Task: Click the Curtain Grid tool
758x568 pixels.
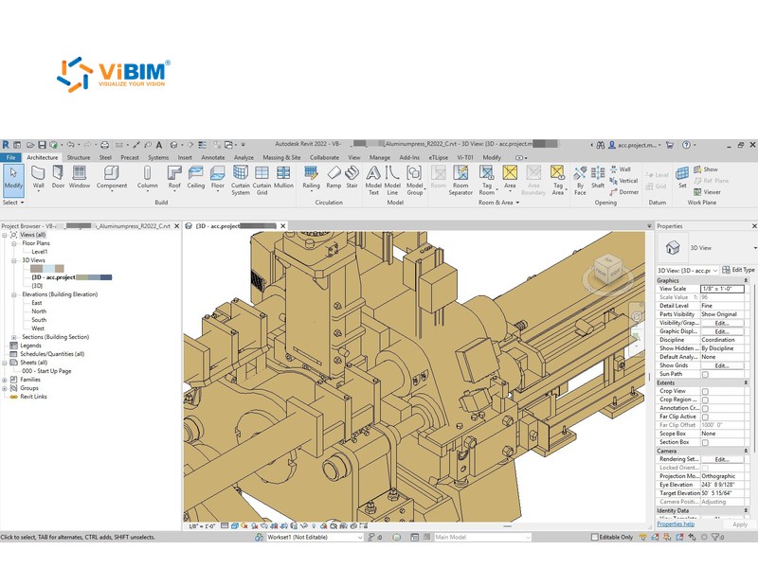Action: click(x=262, y=180)
